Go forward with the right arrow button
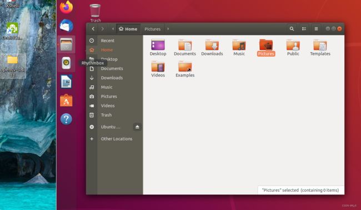Image resolution: width=361 pixels, height=210 pixels. 102,29
